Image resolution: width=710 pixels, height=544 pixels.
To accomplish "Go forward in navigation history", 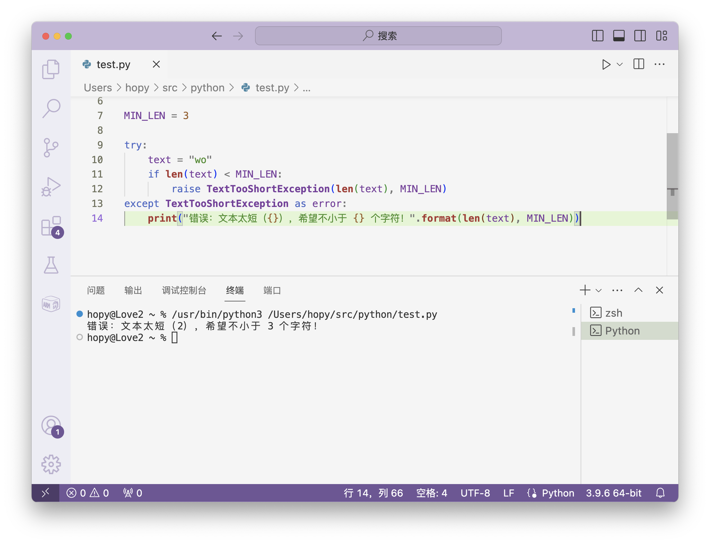I will (x=238, y=36).
